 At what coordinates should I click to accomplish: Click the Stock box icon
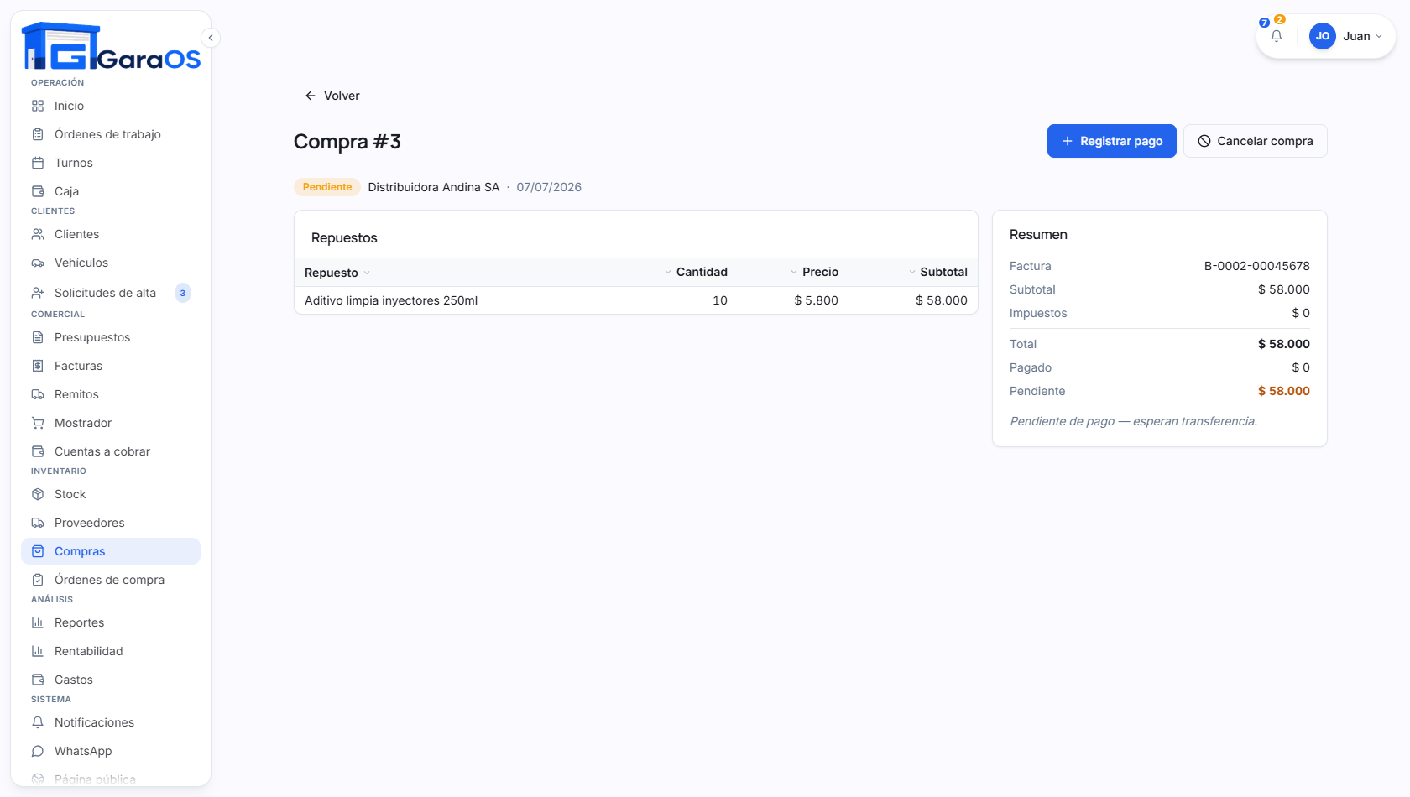tap(38, 494)
